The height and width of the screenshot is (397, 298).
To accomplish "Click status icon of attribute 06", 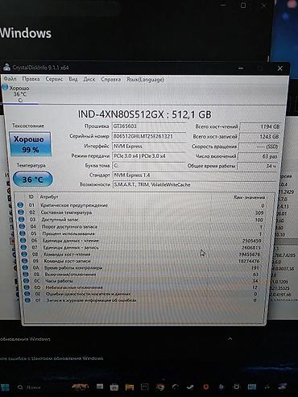I will [23, 240].
